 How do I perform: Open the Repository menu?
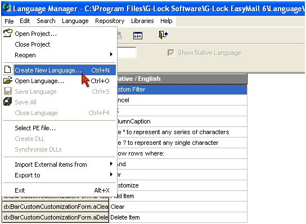pos(110,21)
